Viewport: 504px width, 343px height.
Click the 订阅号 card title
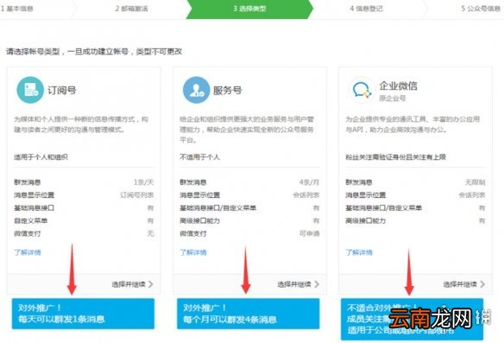62,90
